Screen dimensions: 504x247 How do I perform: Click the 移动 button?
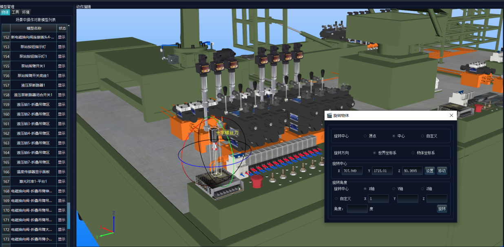click(442, 171)
